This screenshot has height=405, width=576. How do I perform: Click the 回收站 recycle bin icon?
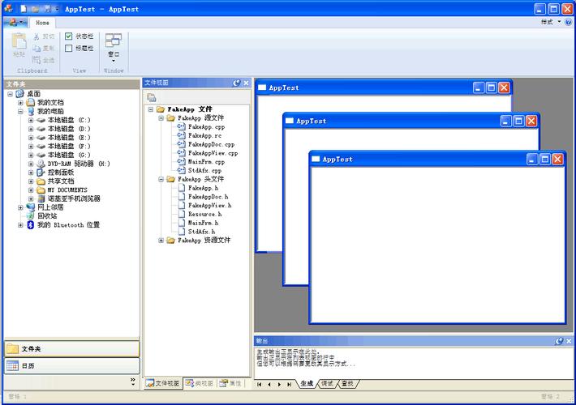tap(31, 215)
